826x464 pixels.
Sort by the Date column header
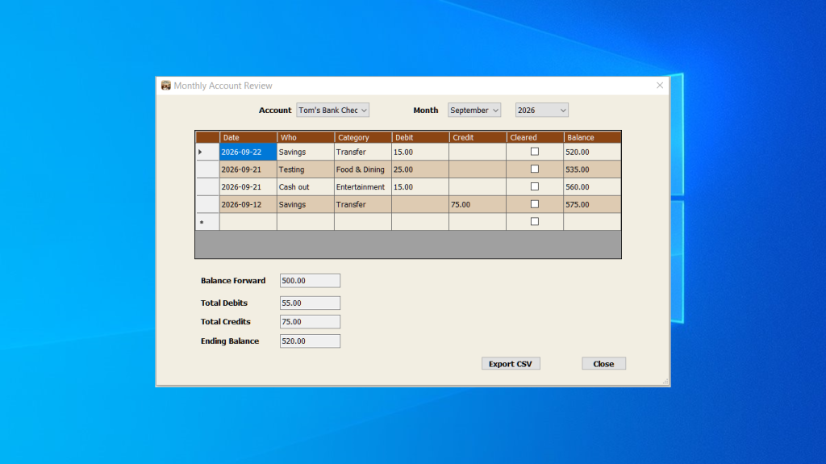(248, 137)
